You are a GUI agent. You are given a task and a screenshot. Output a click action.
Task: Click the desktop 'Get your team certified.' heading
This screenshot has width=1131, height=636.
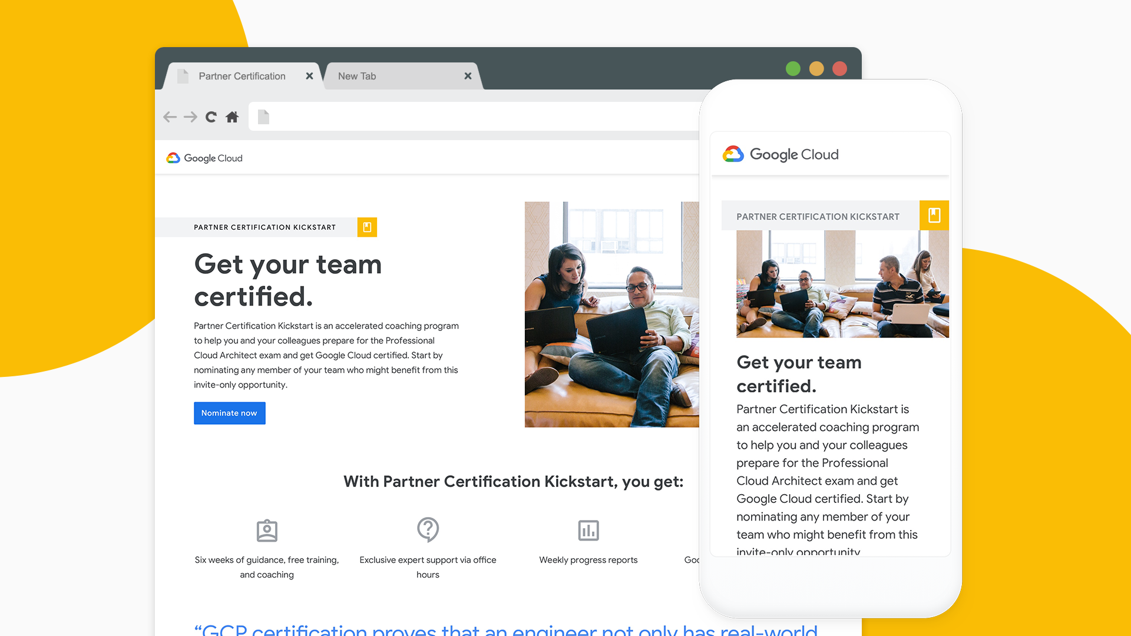(288, 280)
